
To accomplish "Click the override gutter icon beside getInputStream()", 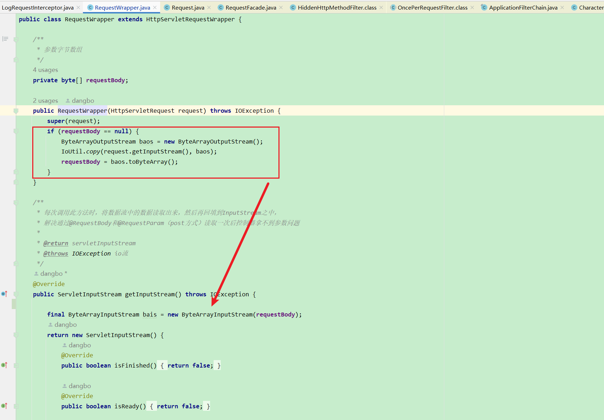I will [x=4, y=294].
